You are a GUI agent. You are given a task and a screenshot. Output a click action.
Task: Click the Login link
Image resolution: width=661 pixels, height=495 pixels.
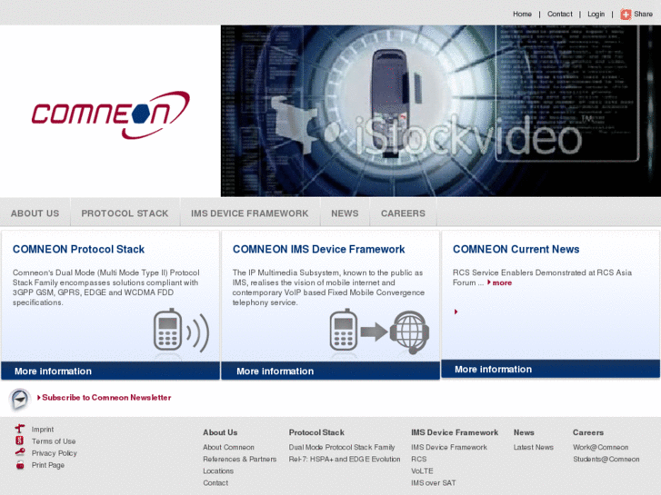tap(596, 14)
